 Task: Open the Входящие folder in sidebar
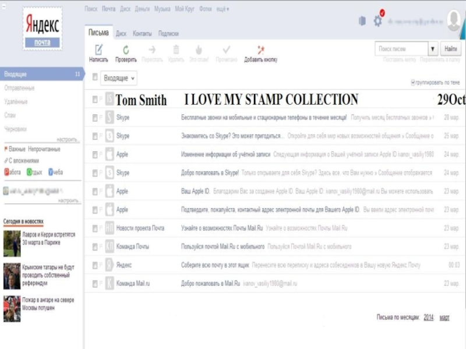tap(41, 74)
